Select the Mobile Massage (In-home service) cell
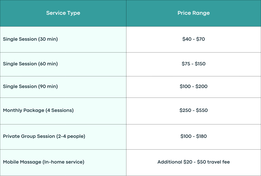Image resolution: width=261 pixels, height=176 pixels. coord(63,163)
